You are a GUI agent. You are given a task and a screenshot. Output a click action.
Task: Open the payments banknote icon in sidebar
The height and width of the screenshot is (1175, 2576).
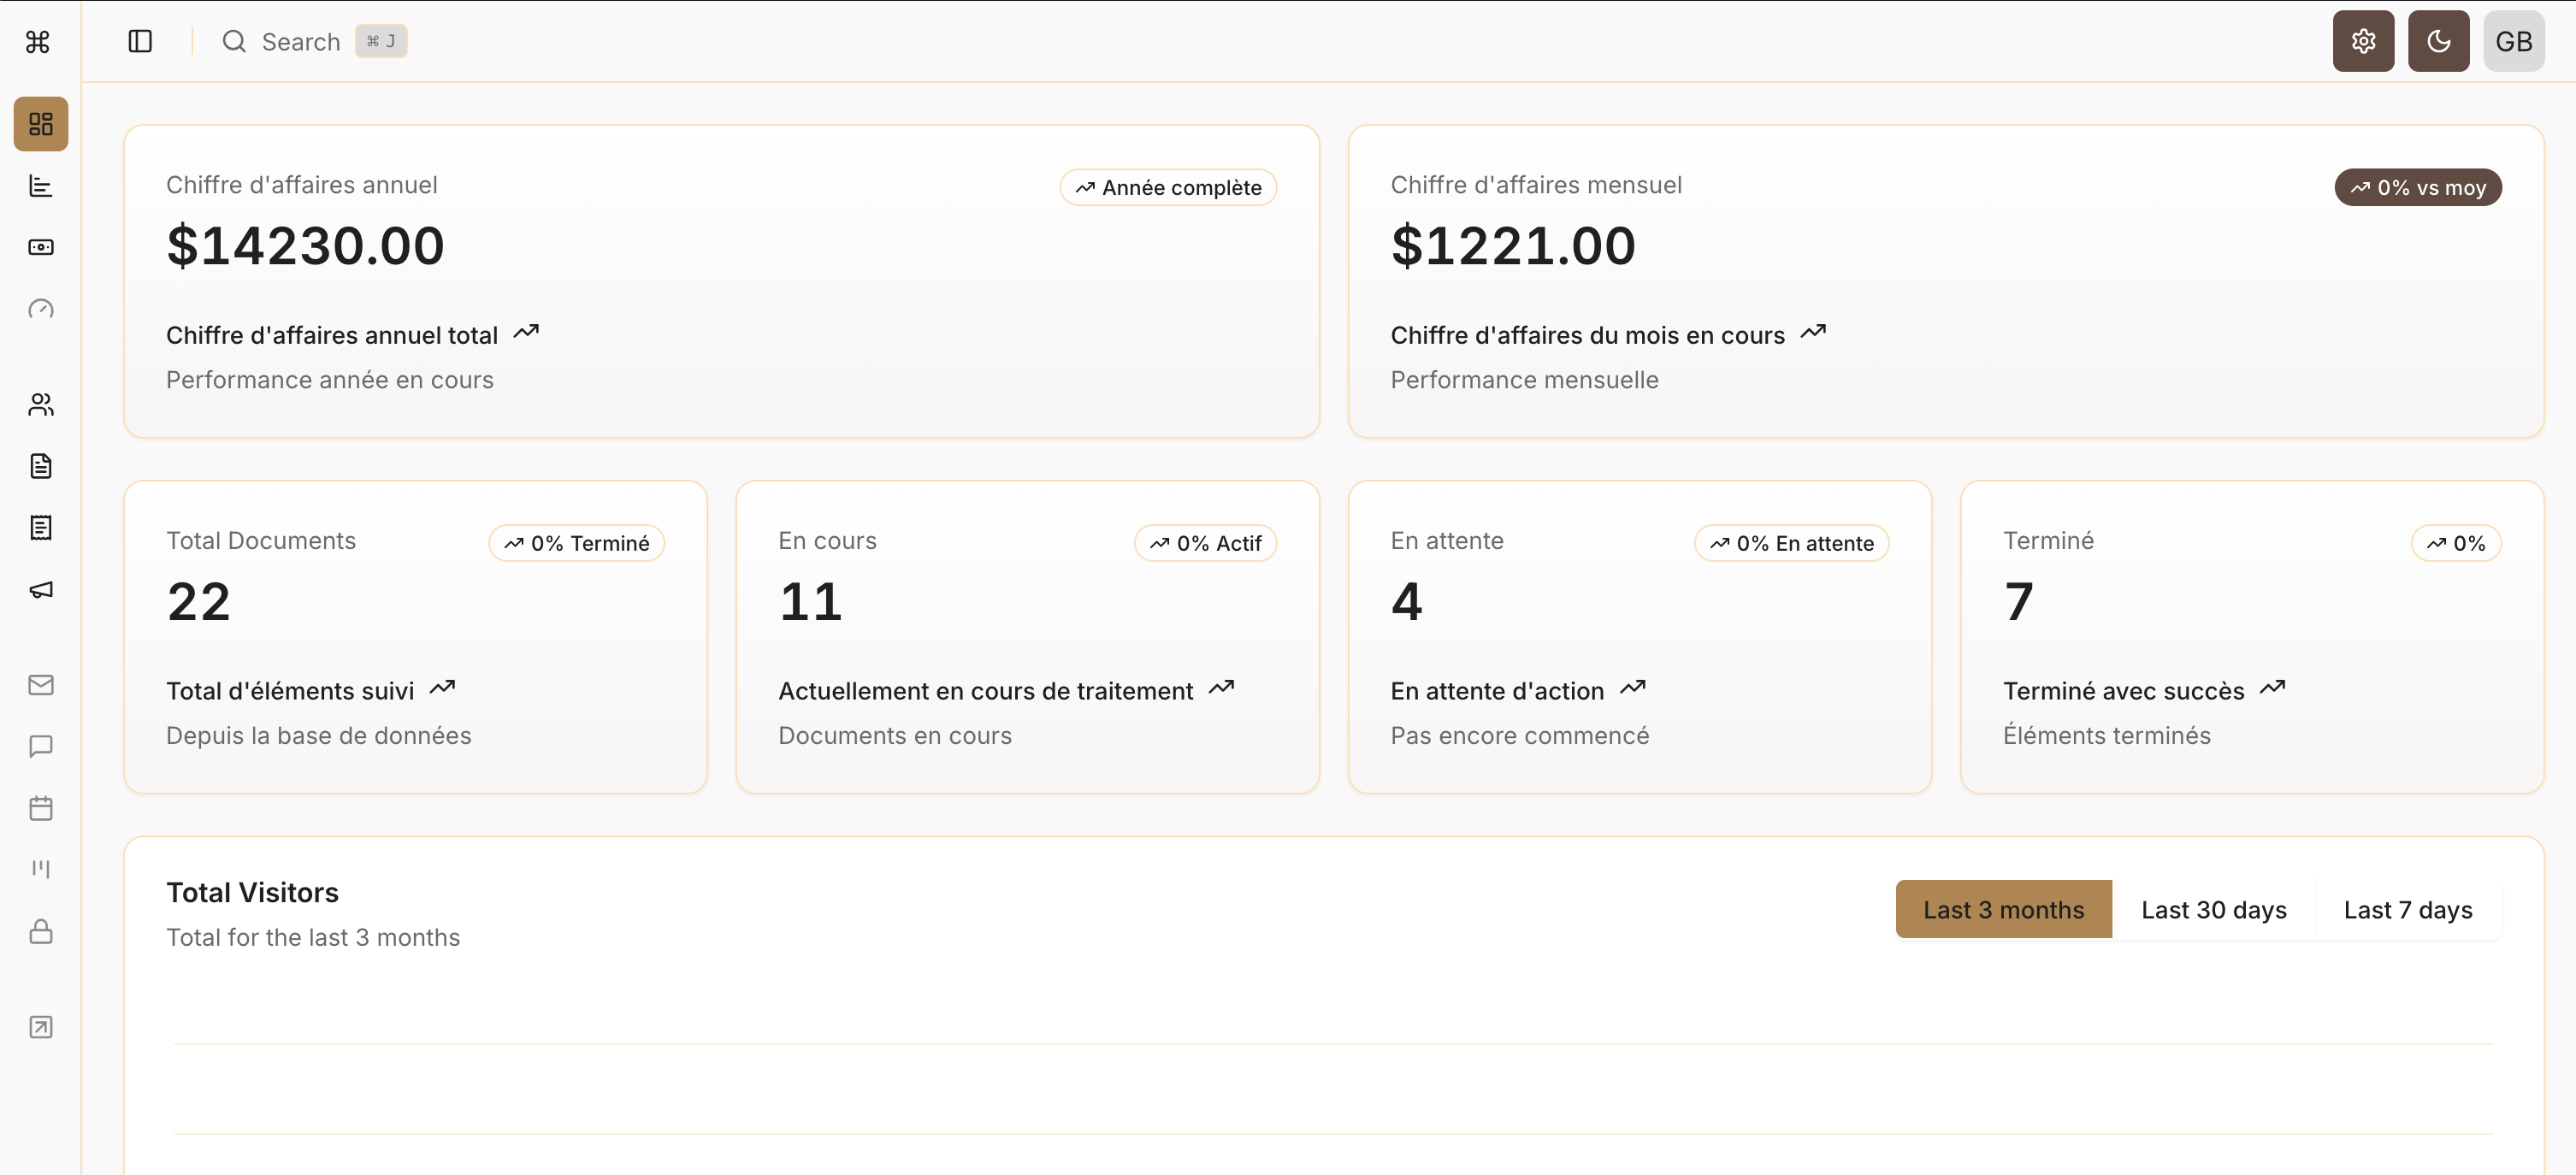pyautogui.click(x=40, y=247)
